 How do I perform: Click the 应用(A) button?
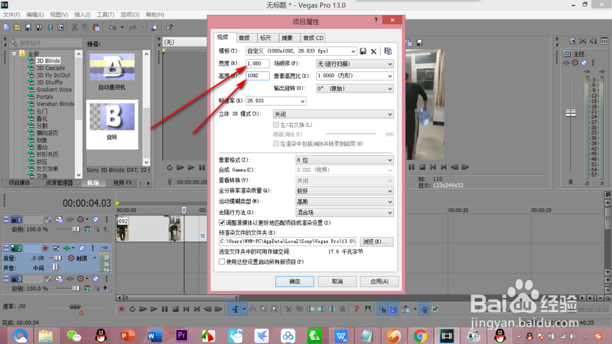click(379, 282)
